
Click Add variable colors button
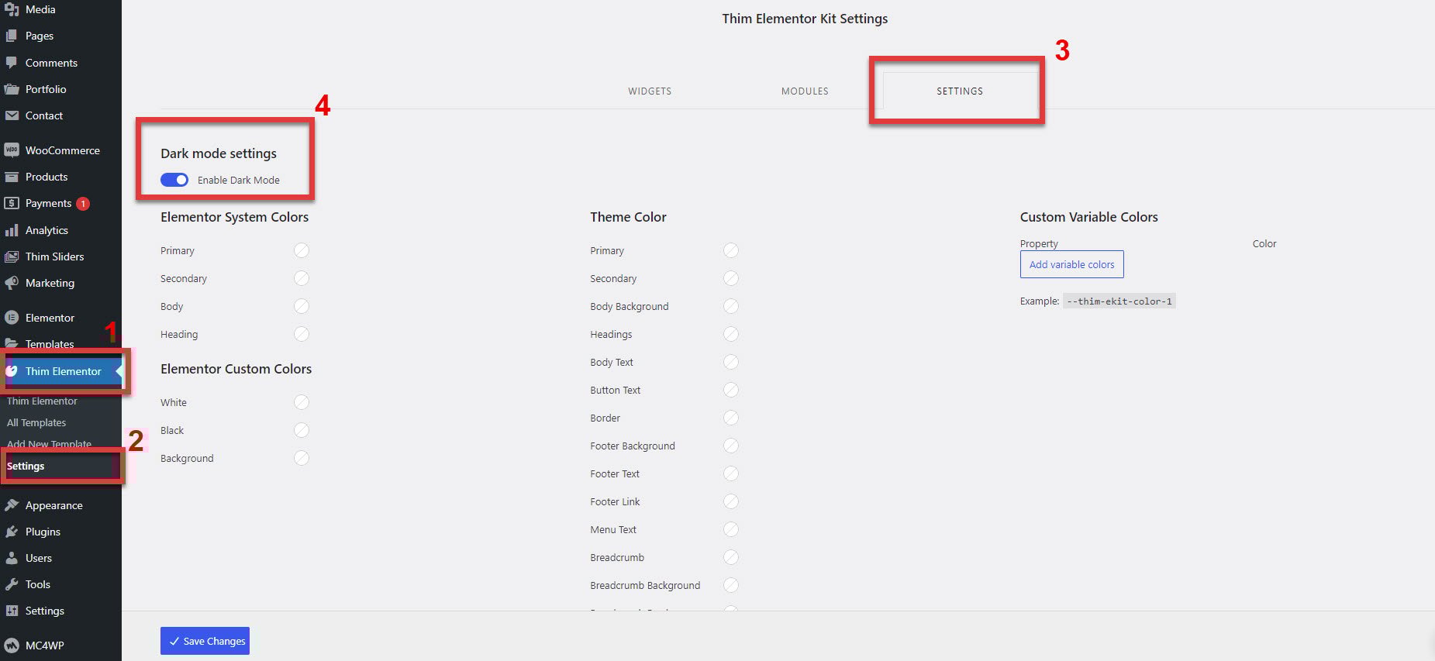(1071, 264)
